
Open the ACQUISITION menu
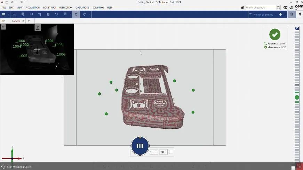(33, 7)
